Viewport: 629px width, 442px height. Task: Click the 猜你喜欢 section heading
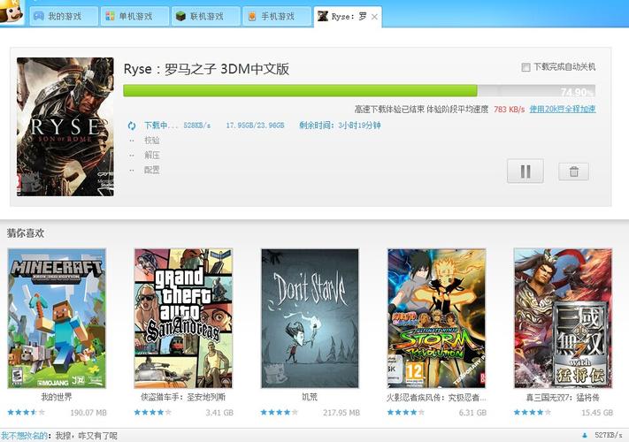tap(26, 232)
